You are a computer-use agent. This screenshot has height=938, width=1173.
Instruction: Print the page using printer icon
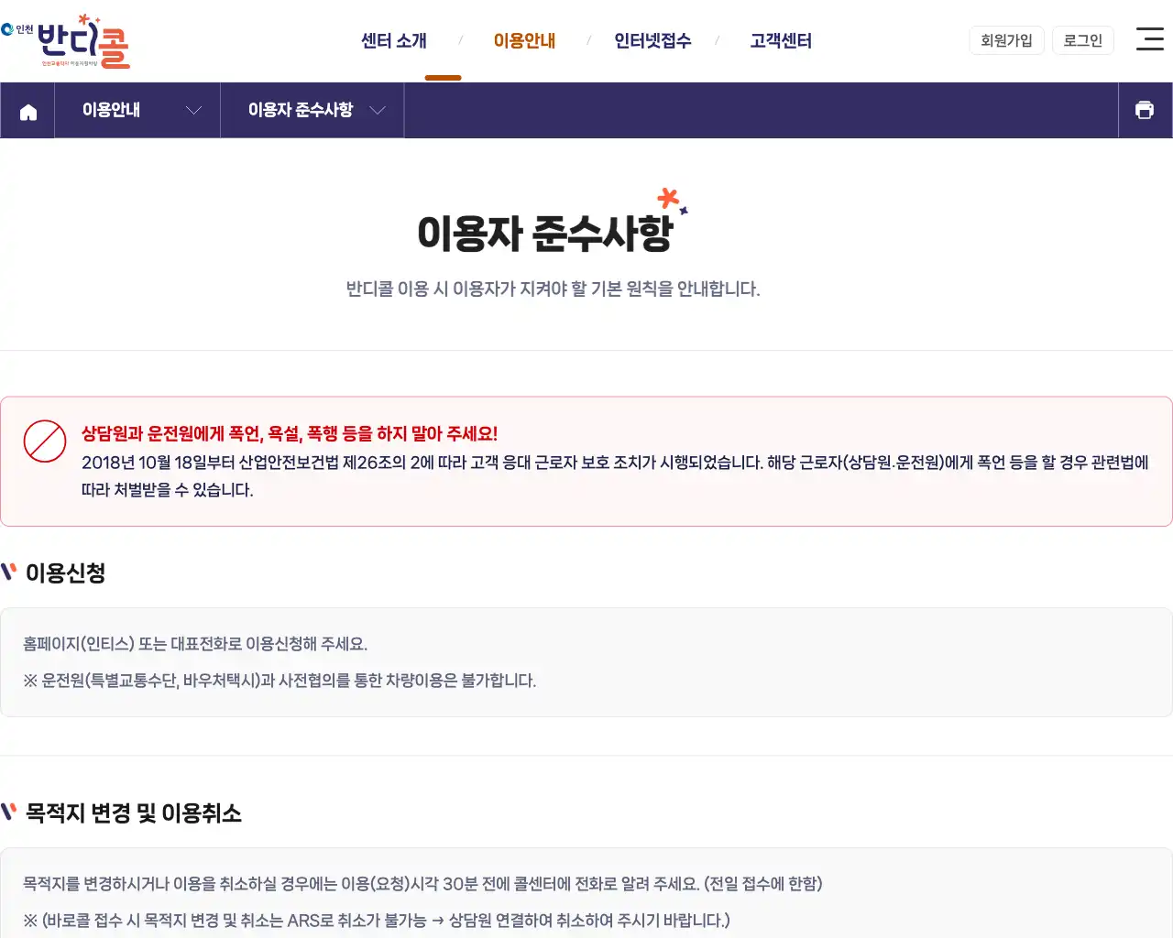pos(1145,110)
